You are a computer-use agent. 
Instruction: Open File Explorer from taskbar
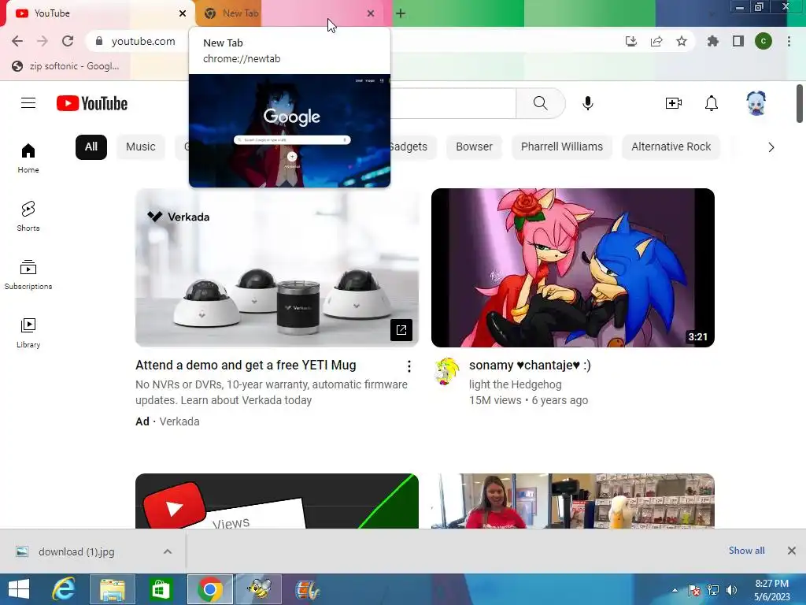point(112,589)
